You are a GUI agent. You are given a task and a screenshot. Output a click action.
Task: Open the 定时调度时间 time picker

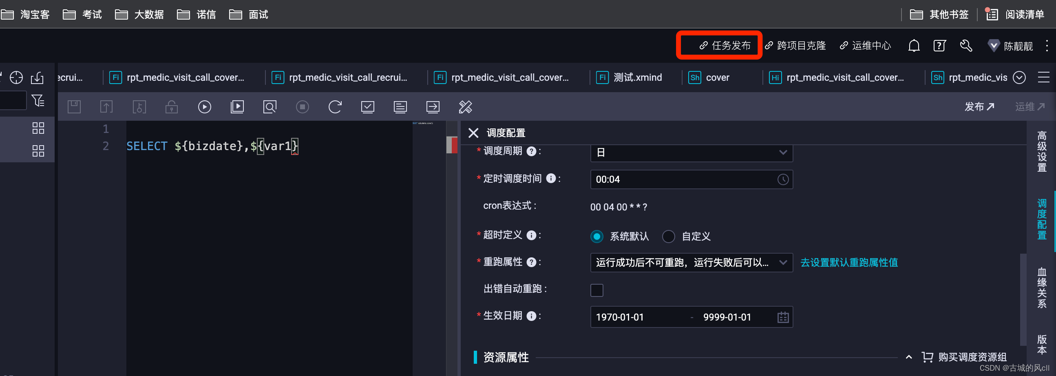[783, 179]
